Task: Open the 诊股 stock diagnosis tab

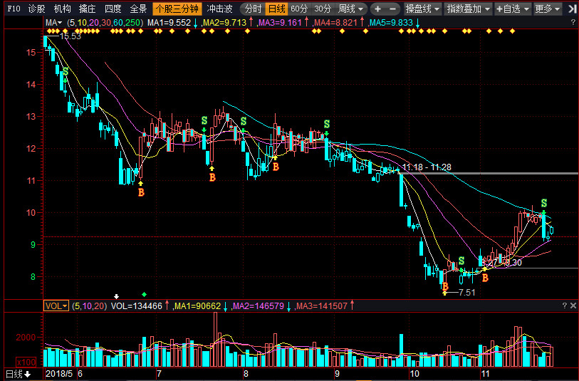Action: (36, 9)
